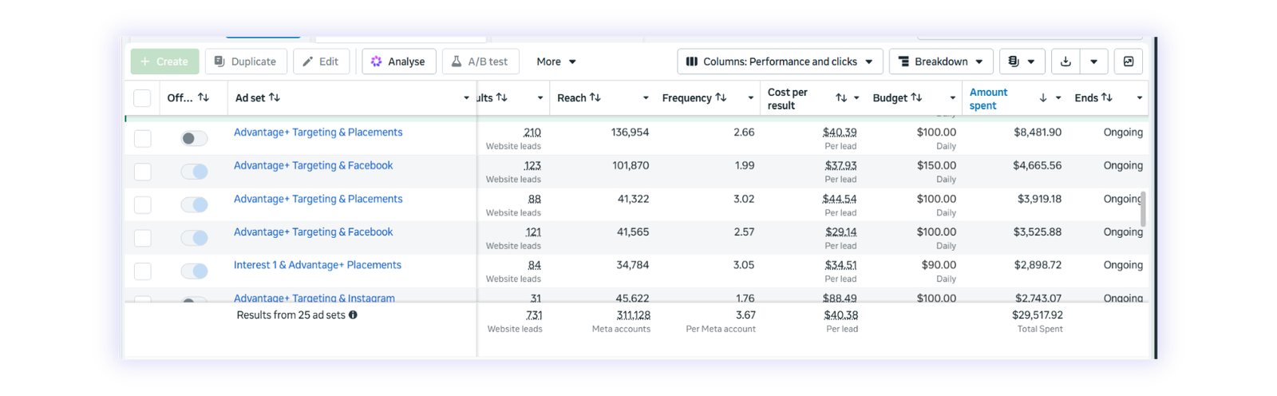Sort by Frequency column arrows
Screen dimensions: 1277x396
point(721,97)
